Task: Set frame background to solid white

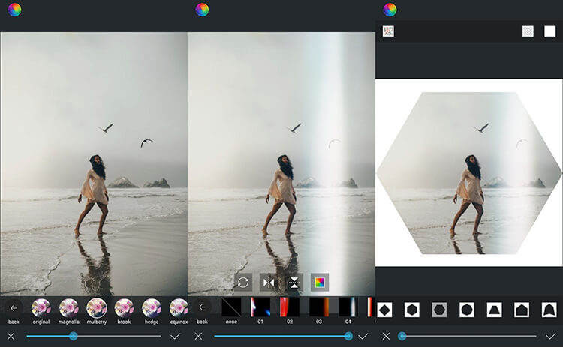Action: click(x=549, y=31)
